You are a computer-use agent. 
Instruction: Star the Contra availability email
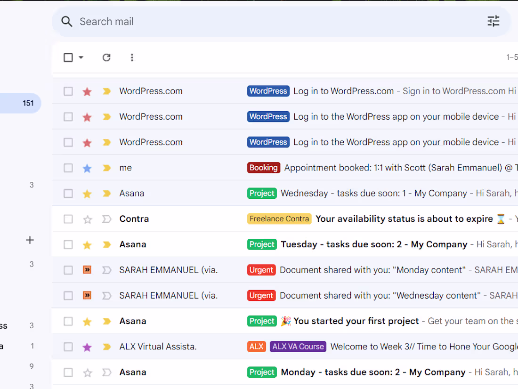87,219
